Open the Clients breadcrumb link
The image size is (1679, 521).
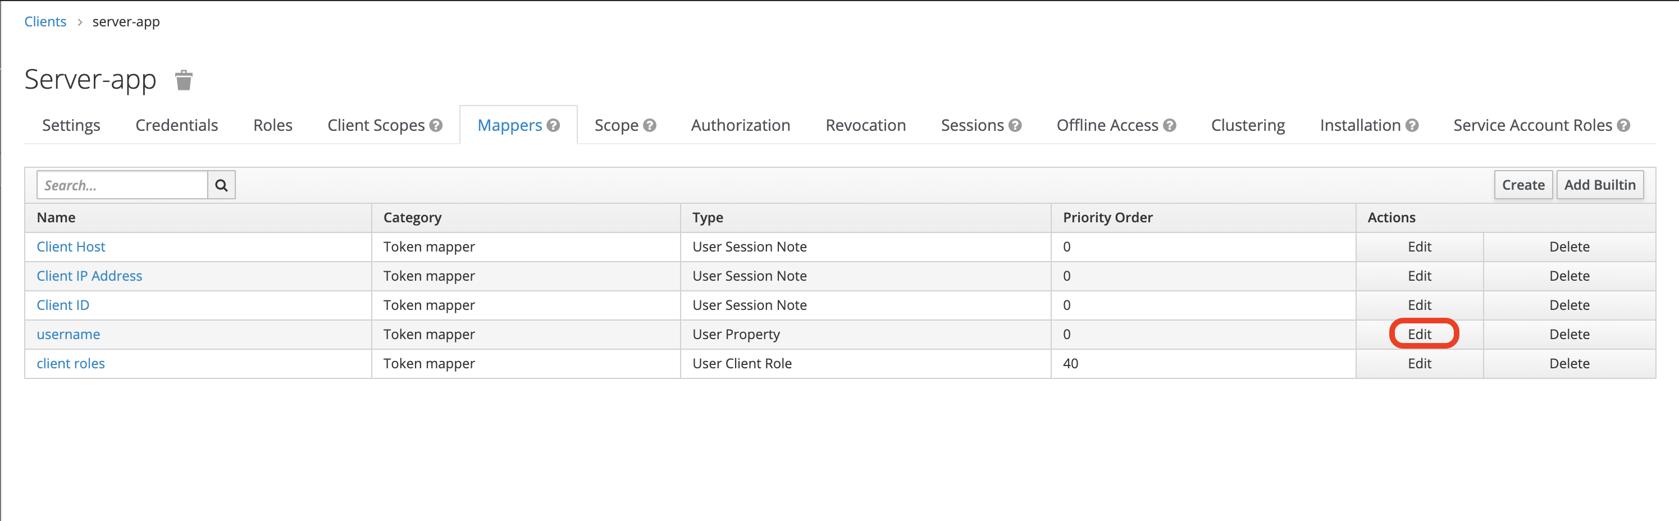(x=45, y=21)
